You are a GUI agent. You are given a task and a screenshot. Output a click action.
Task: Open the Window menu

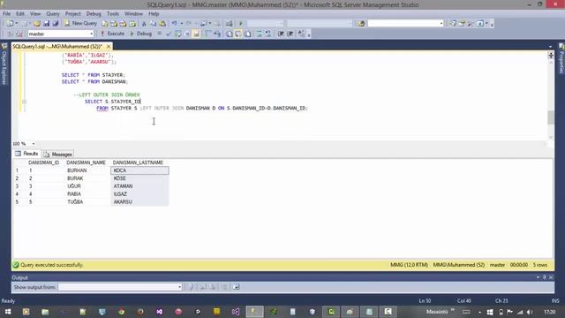coord(133,14)
